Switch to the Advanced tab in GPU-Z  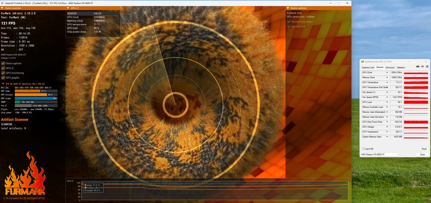point(390,68)
